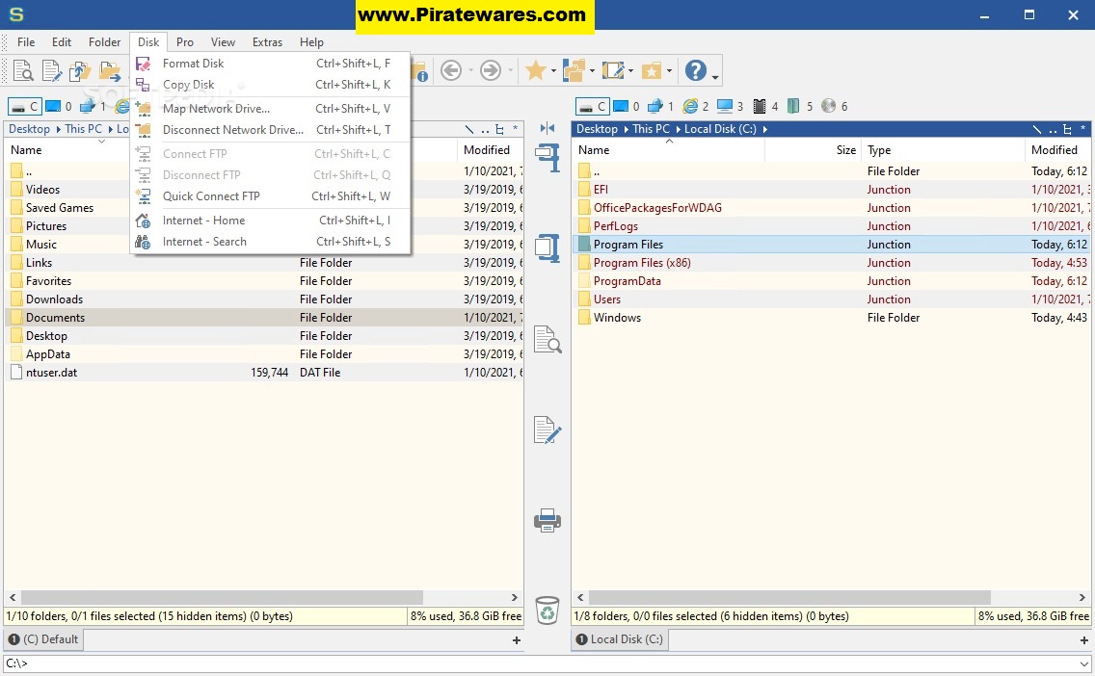Click the Move files toolbar icon
Image resolution: width=1095 pixels, height=676 pixels.
(x=109, y=70)
